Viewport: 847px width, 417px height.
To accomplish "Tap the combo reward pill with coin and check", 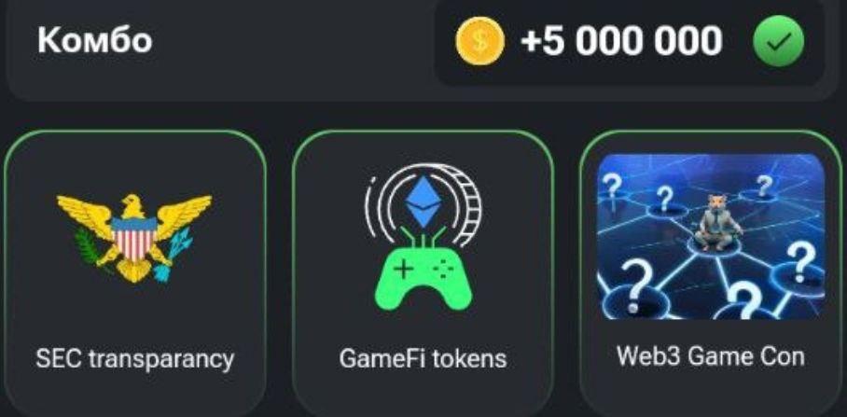I will [630, 41].
